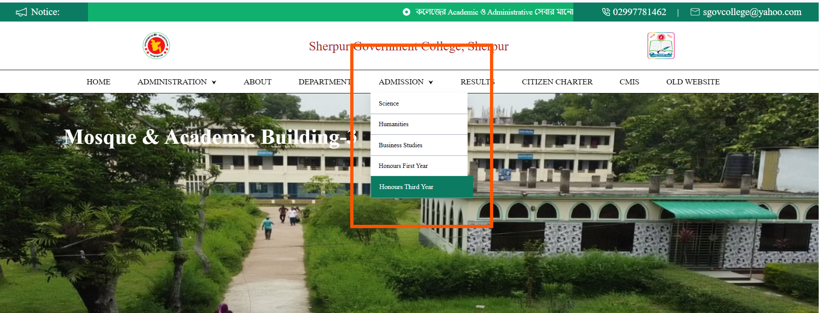Click the Mosque & Academic Building-3 banner title

[210, 137]
